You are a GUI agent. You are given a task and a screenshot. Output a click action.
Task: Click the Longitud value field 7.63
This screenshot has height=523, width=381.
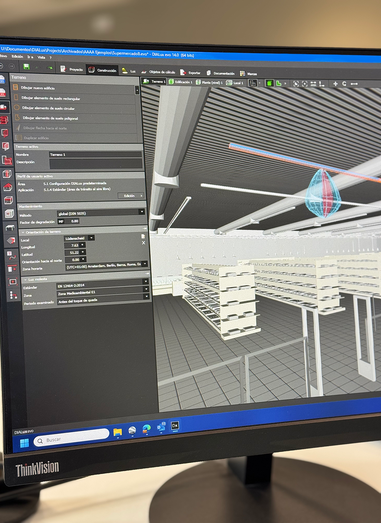click(x=75, y=245)
